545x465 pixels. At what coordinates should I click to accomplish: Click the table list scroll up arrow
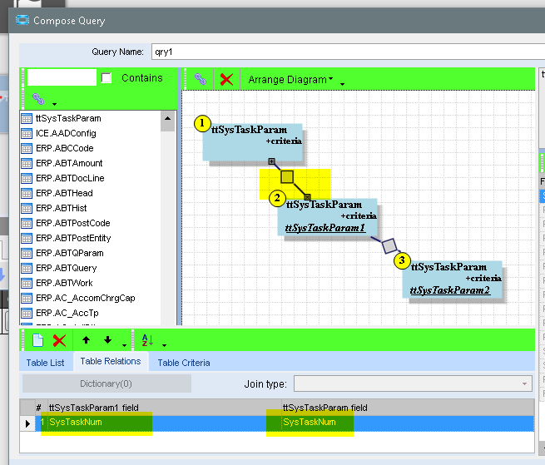coord(168,119)
